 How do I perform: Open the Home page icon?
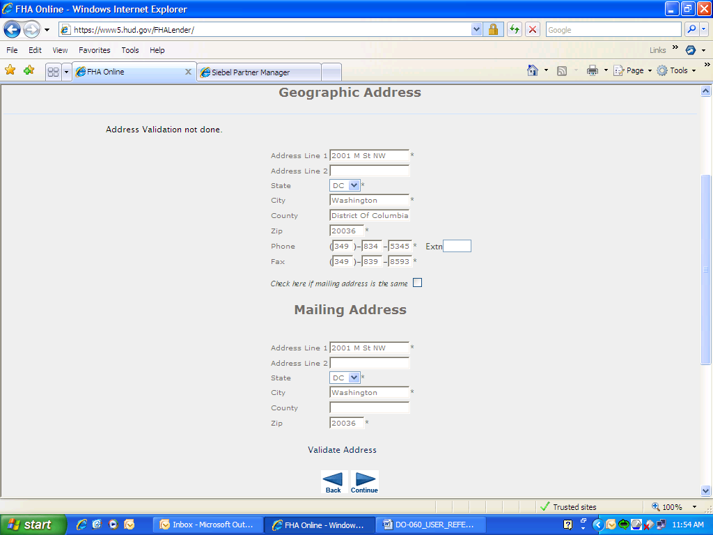[x=533, y=70]
